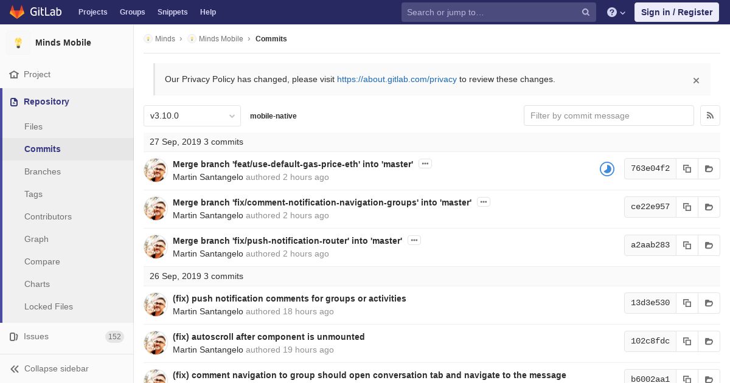Open Contributors in the sidebar
The width and height of the screenshot is (730, 383).
tap(48, 216)
